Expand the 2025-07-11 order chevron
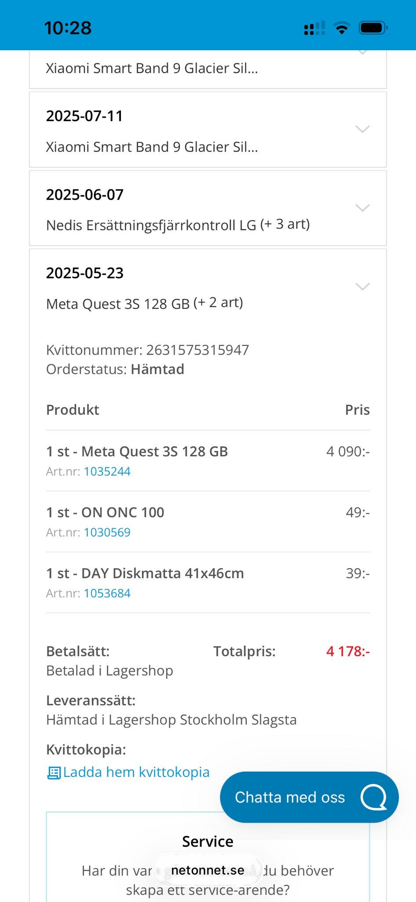The image size is (416, 902). pos(362,129)
